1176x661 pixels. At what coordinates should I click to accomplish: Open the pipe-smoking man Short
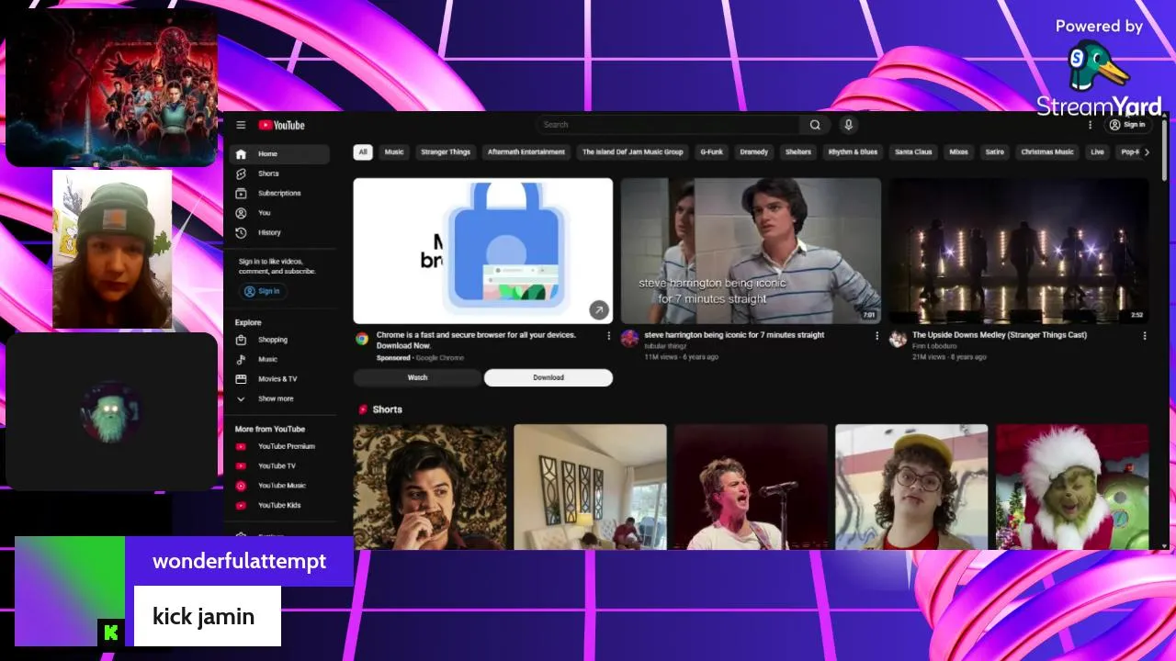pyautogui.click(x=430, y=487)
